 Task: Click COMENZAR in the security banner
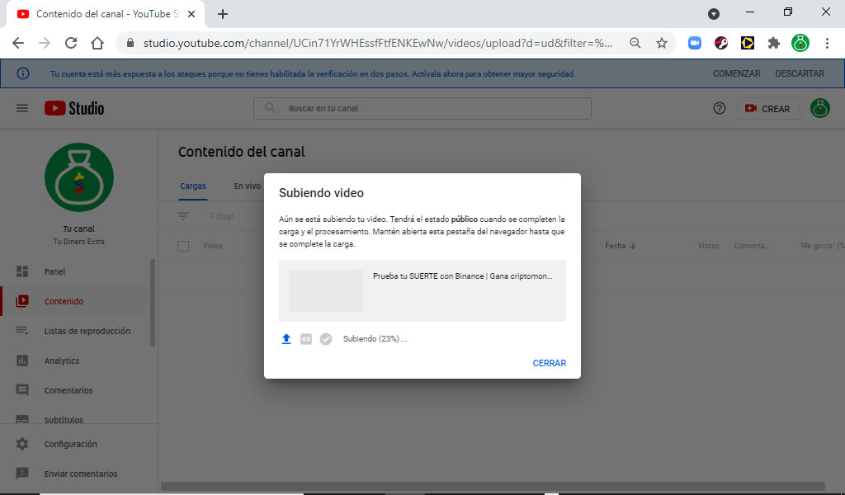[736, 73]
